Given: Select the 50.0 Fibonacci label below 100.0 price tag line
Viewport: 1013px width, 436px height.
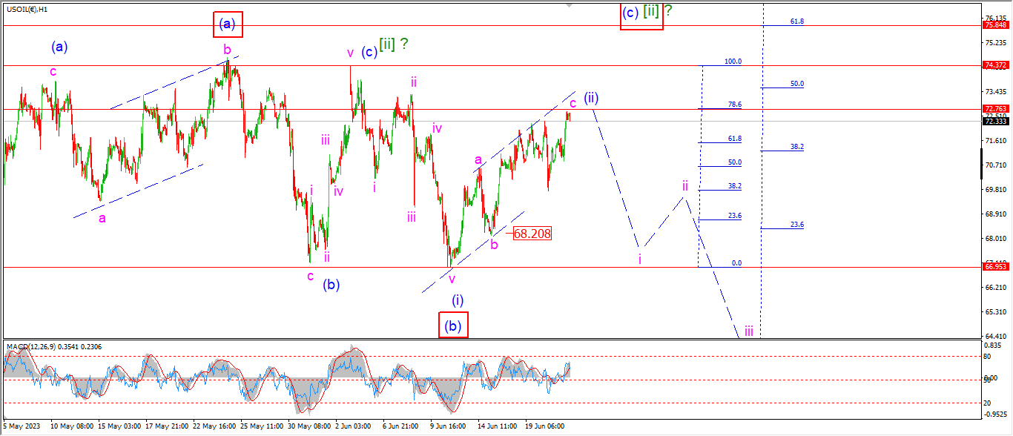Looking at the screenshot, I should click(797, 84).
